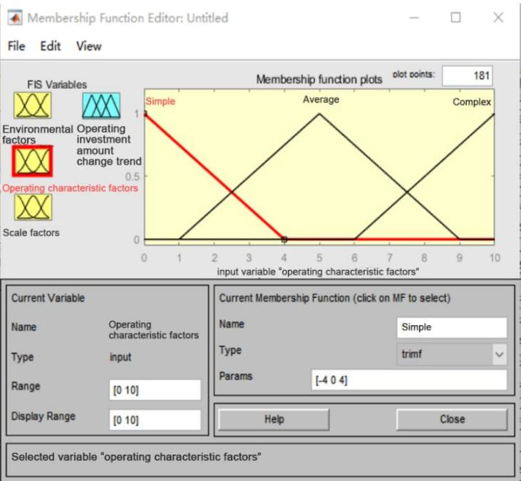Click the Environmental factors label
The height and width of the screenshot is (481, 521).
[37, 134]
